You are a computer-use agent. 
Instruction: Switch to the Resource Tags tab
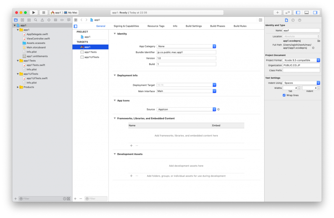156,26
